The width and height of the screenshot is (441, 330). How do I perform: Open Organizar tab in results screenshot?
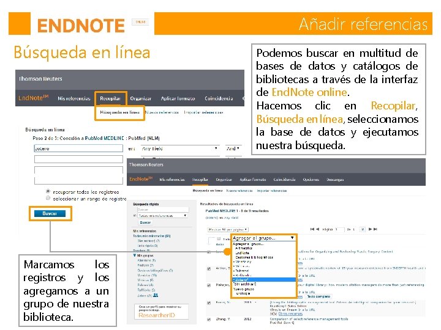point(224,180)
